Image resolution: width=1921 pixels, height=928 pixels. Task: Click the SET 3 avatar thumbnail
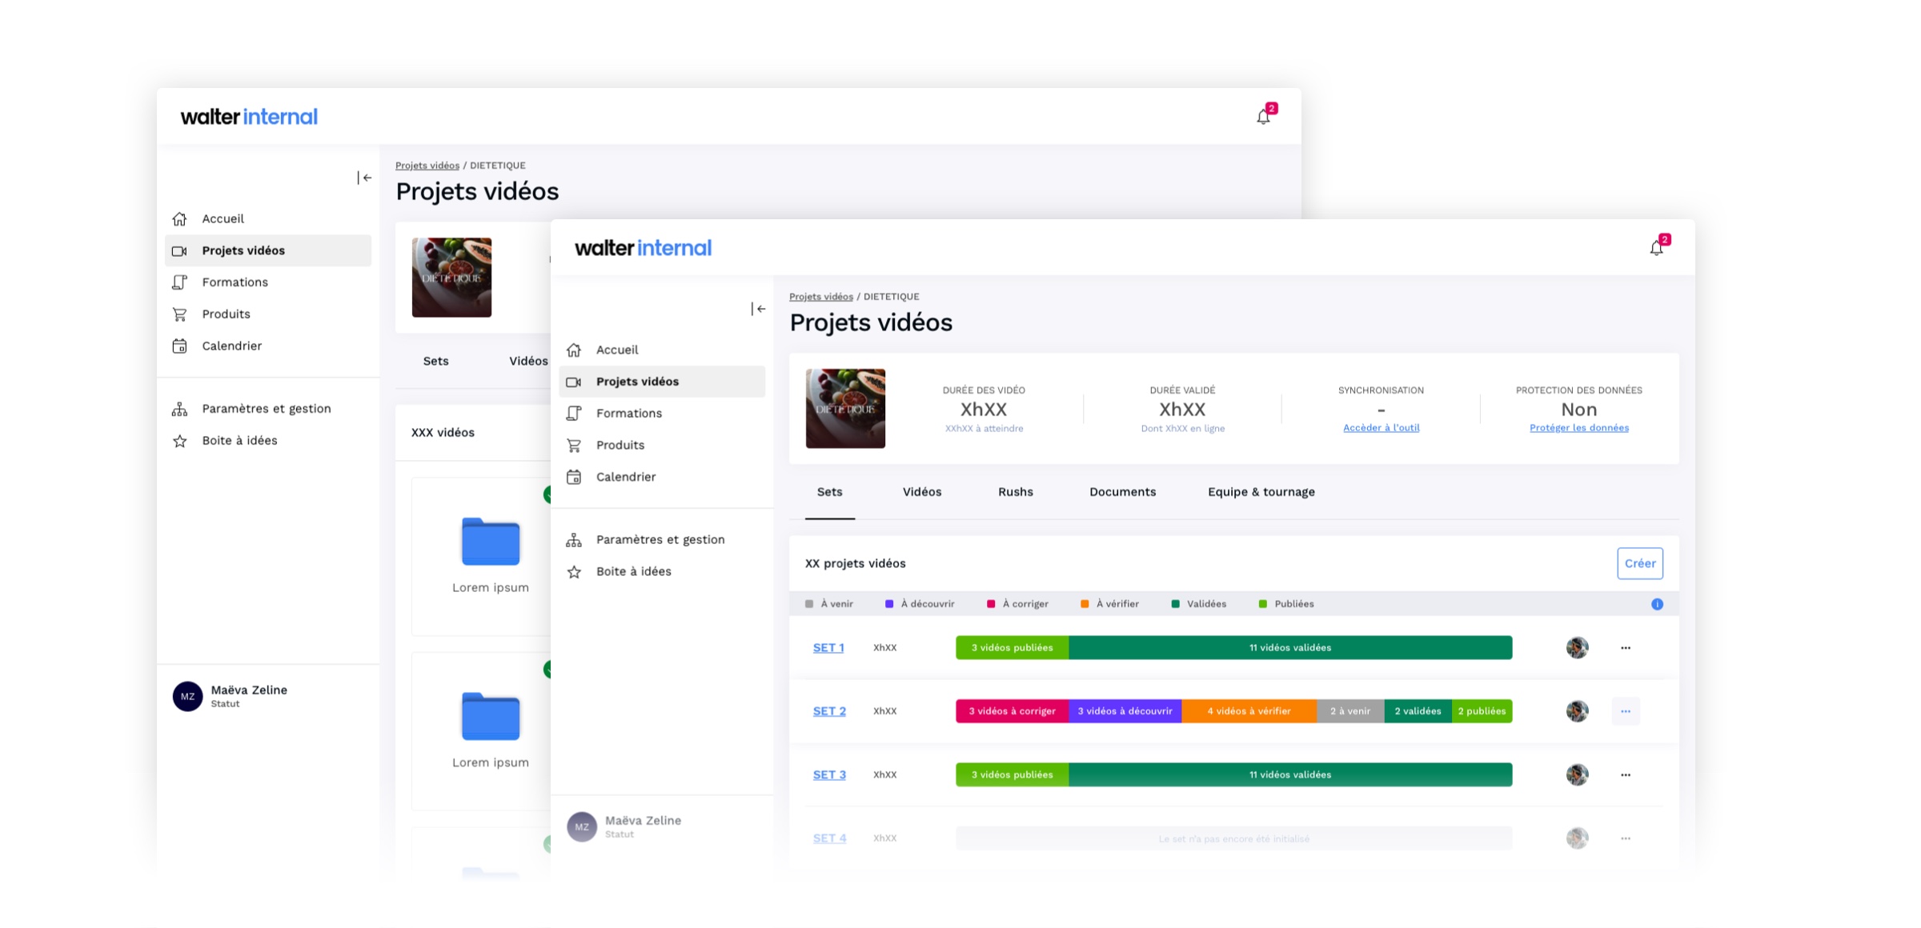pyautogui.click(x=1577, y=774)
